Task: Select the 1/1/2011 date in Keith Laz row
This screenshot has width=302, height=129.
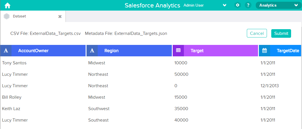Action: point(268,109)
